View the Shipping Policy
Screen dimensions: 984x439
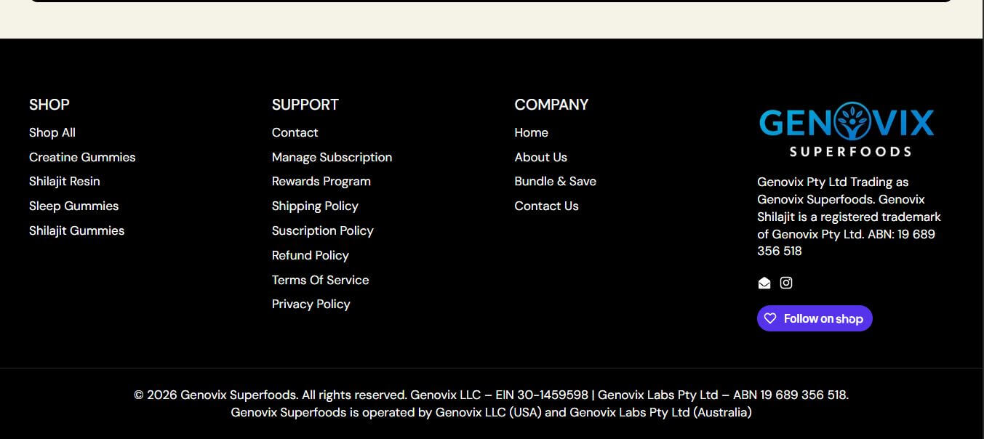tap(315, 206)
